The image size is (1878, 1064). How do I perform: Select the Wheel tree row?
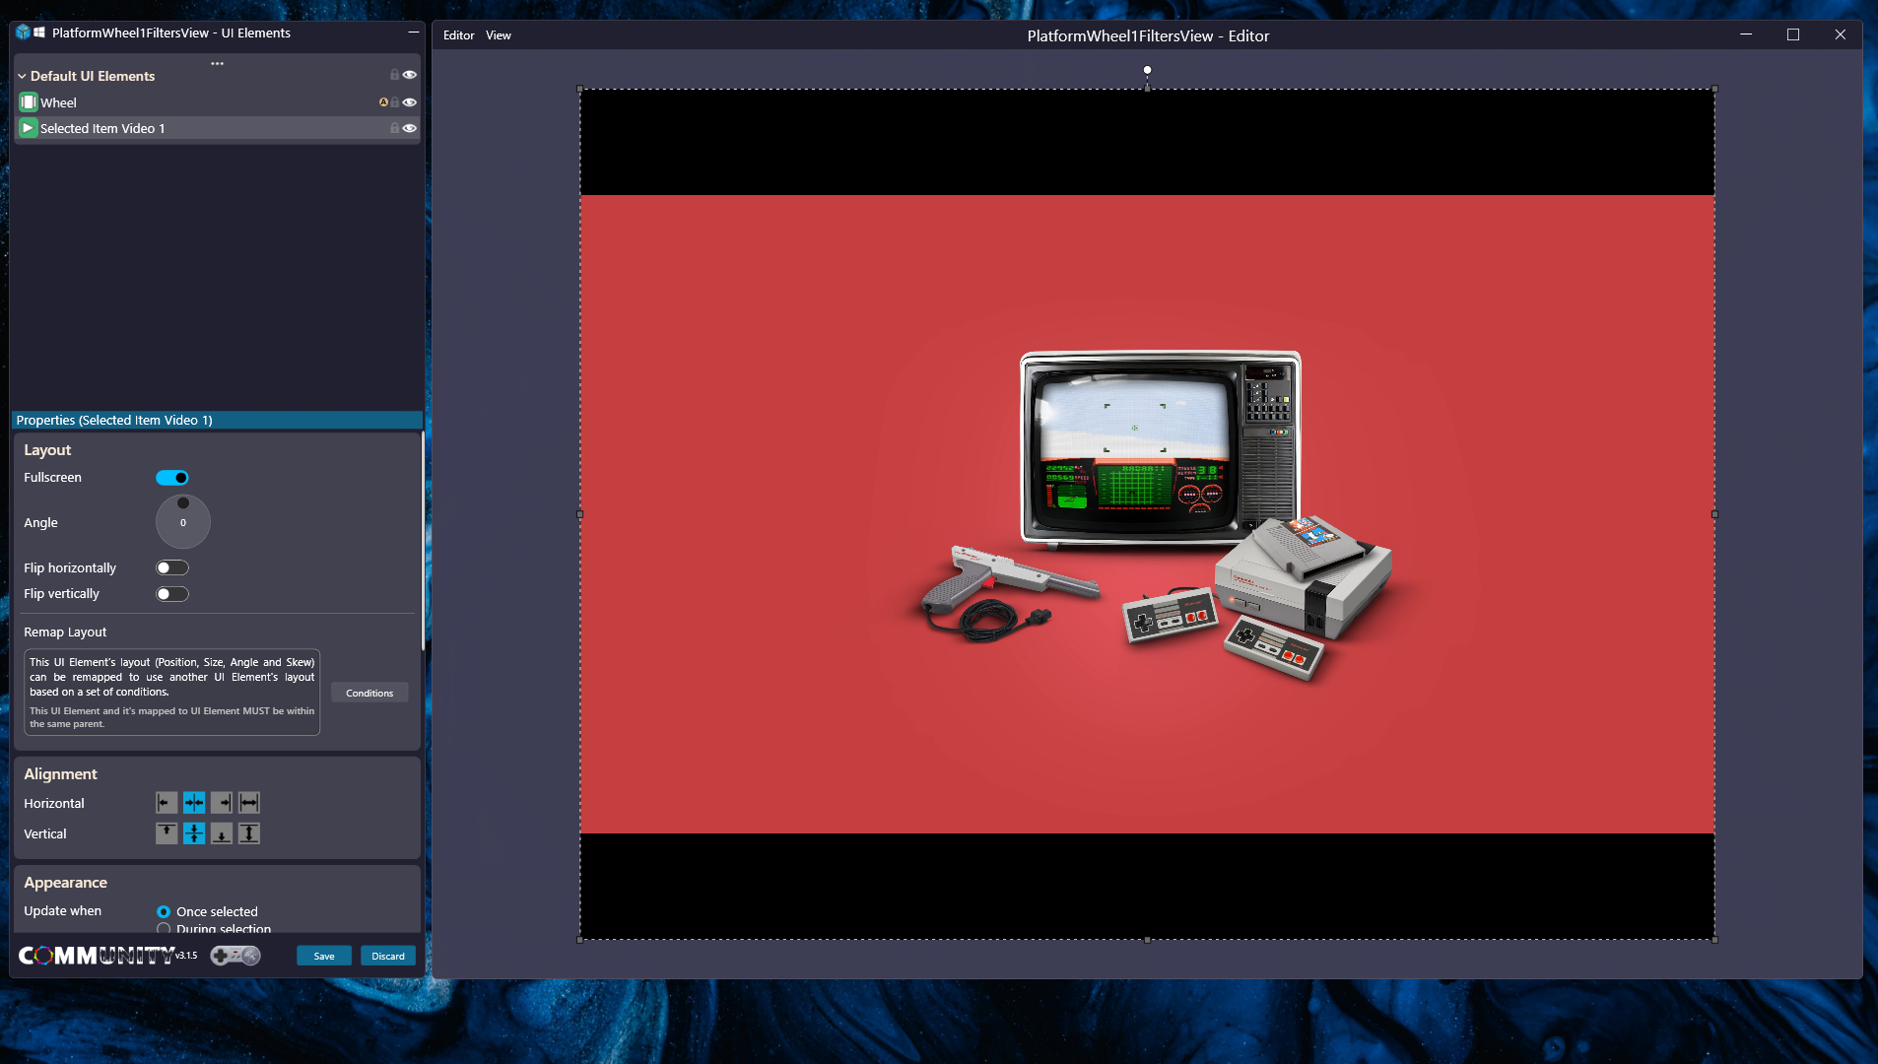[217, 102]
